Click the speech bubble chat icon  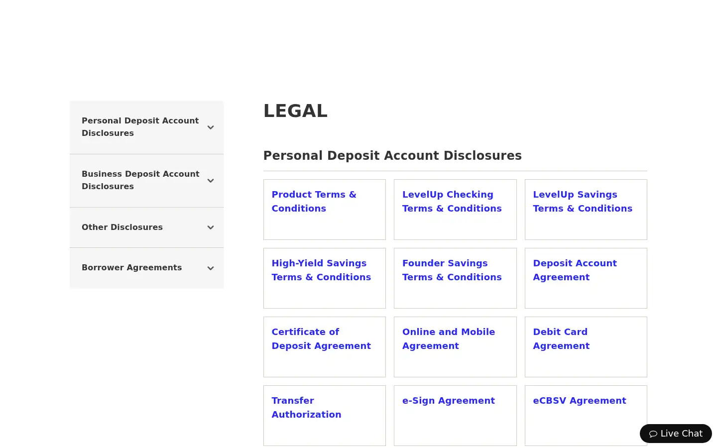tap(653, 434)
